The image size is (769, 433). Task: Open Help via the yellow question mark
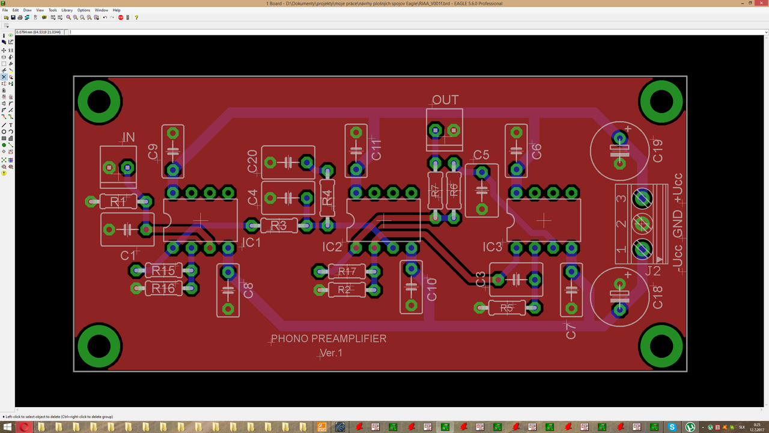tap(136, 17)
